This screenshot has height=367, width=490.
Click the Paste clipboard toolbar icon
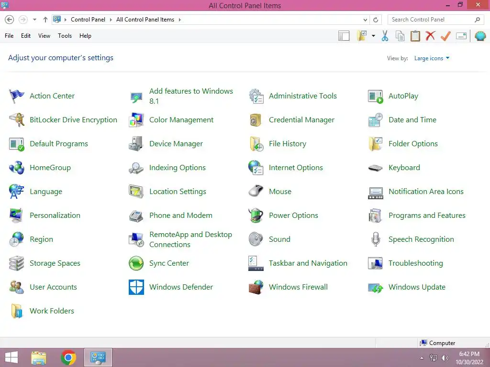point(415,36)
